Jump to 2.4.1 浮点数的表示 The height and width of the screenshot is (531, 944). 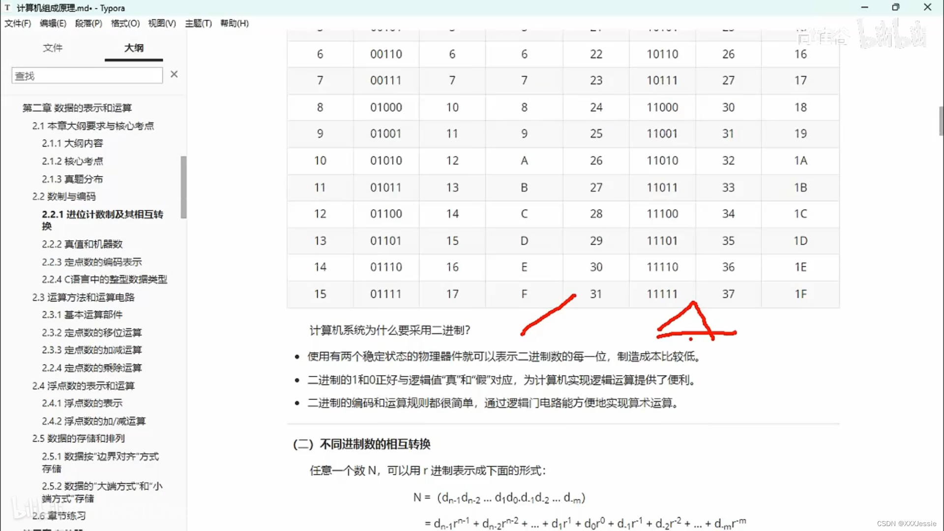pos(82,403)
